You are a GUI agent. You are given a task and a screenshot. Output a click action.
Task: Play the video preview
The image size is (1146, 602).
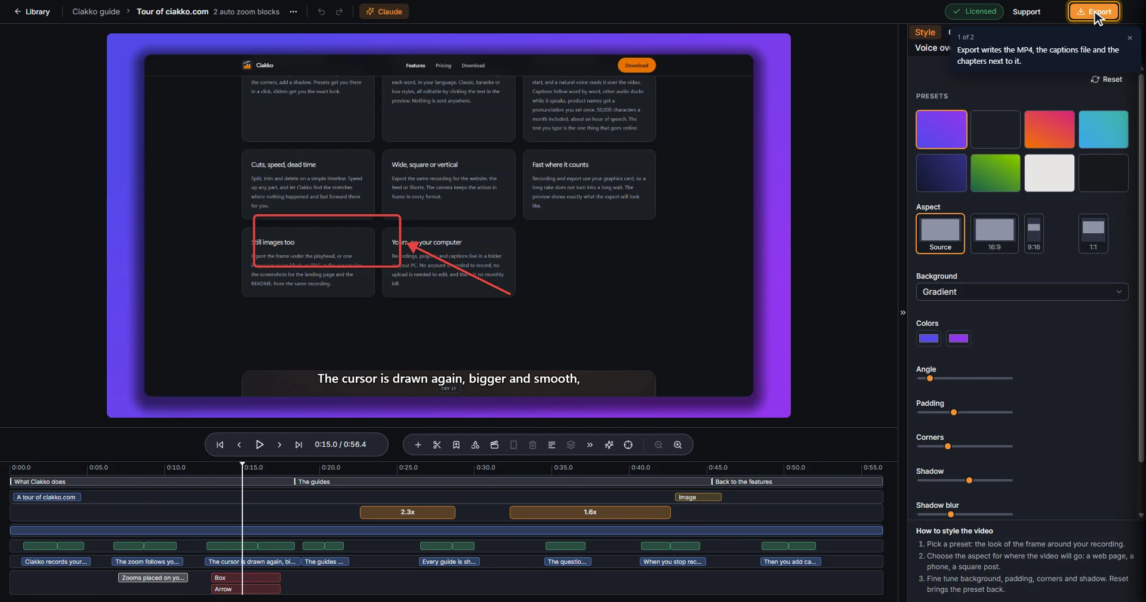[260, 444]
